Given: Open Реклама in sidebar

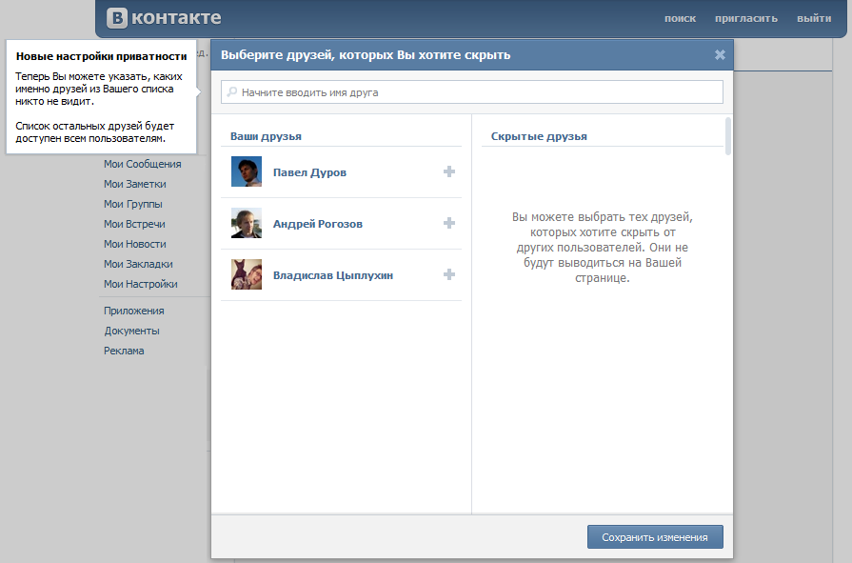Looking at the screenshot, I should pyautogui.click(x=124, y=351).
